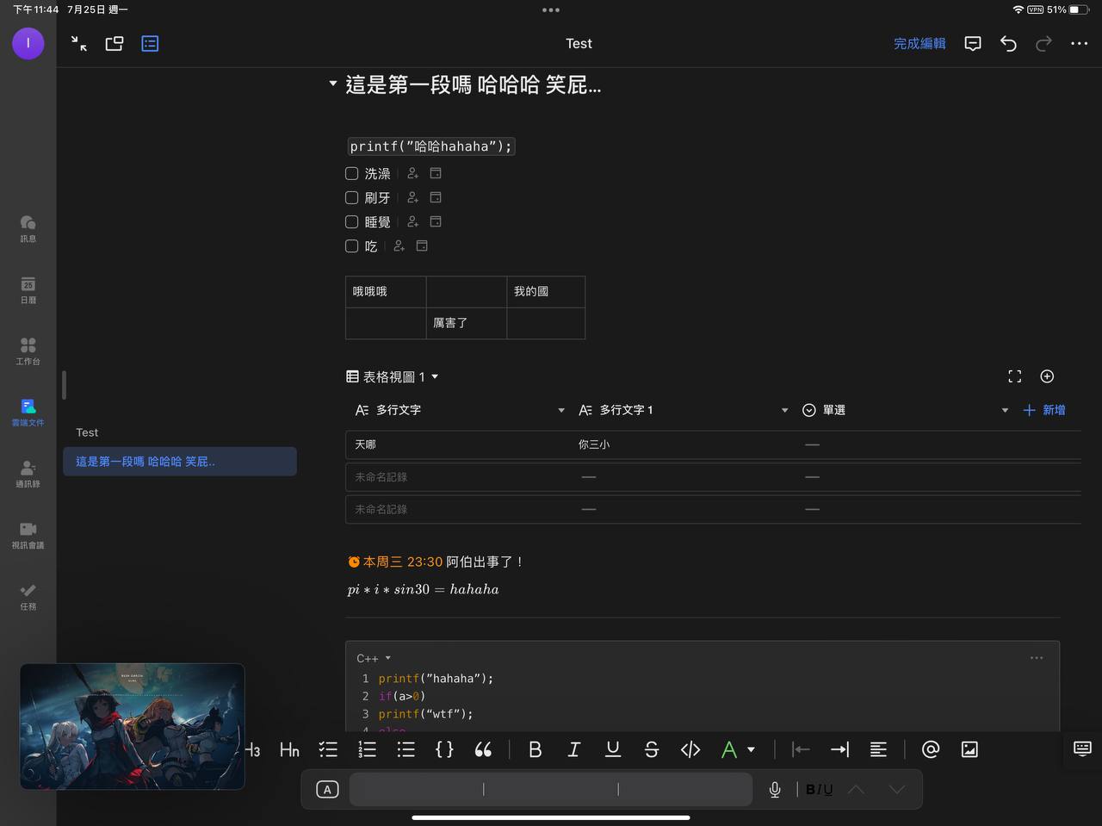Apply italic formatting from toolbar
Viewport: 1102px width, 826px height.
[x=573, y=749]
